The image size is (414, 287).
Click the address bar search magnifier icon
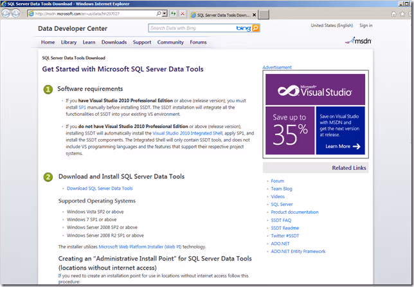tap(159, 14)
